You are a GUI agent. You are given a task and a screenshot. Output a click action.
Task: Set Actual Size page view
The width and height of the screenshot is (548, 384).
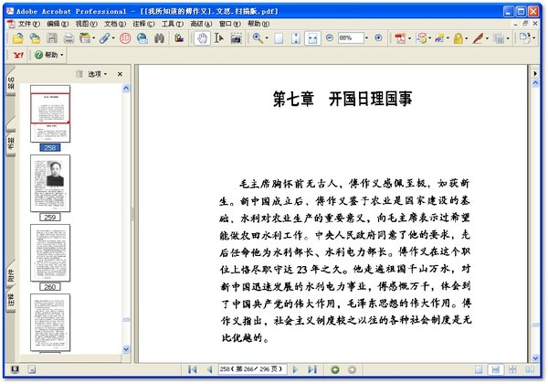coord(279,38)
